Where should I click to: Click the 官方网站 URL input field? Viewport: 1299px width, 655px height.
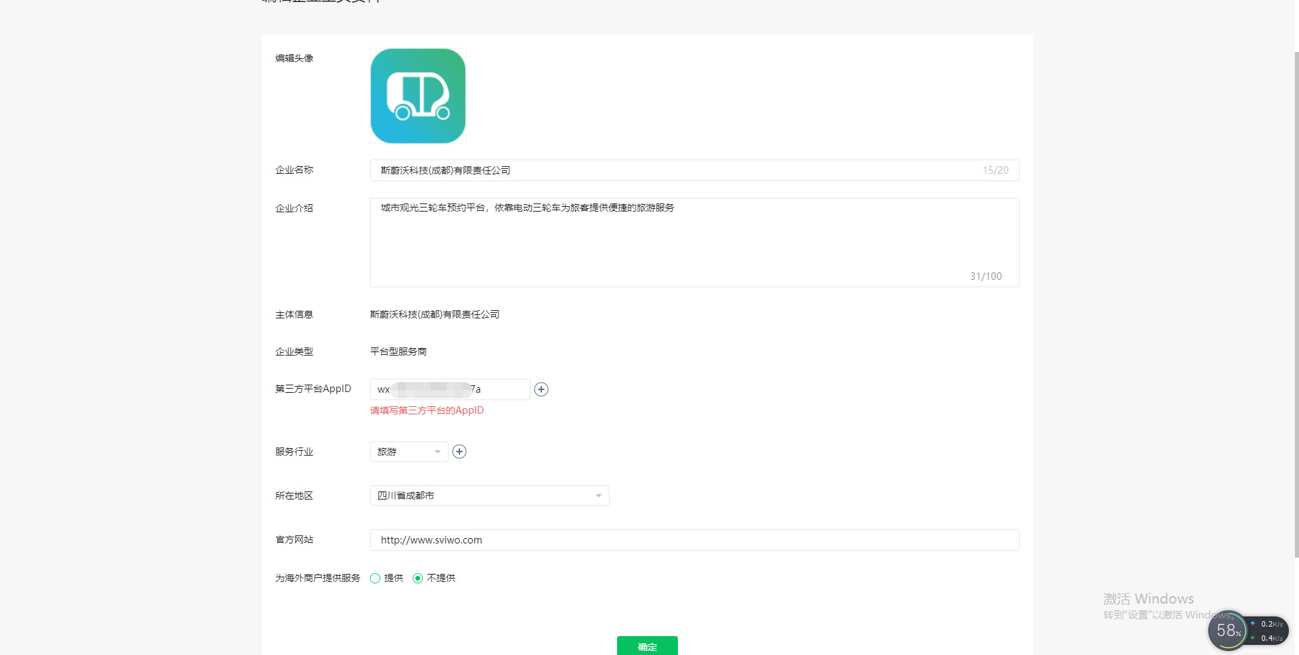[x=694, y=540]
